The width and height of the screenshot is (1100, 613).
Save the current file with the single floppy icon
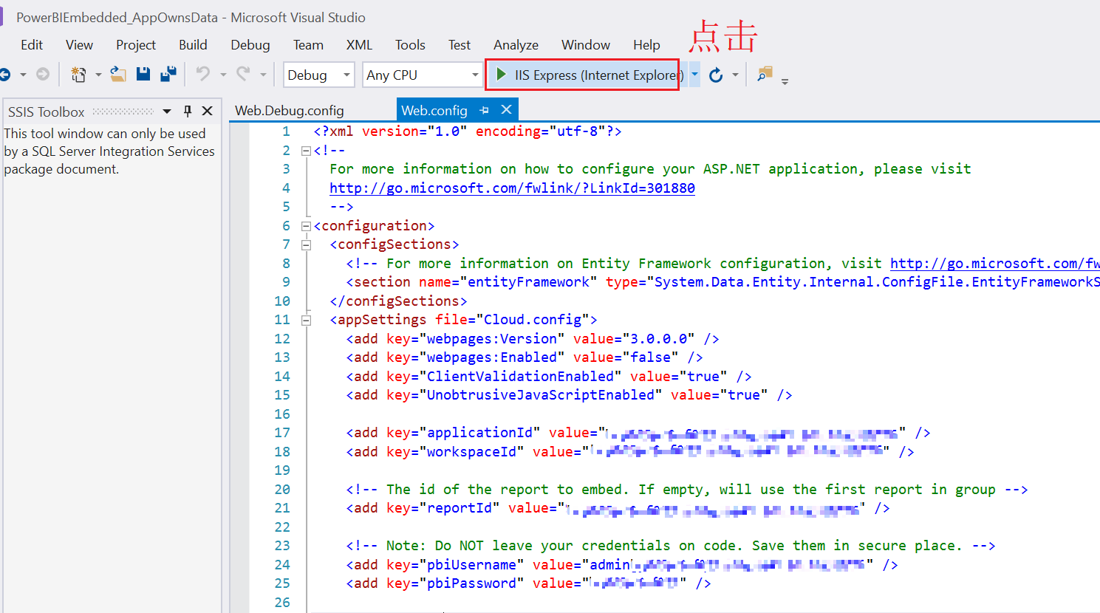click(143, 74)
